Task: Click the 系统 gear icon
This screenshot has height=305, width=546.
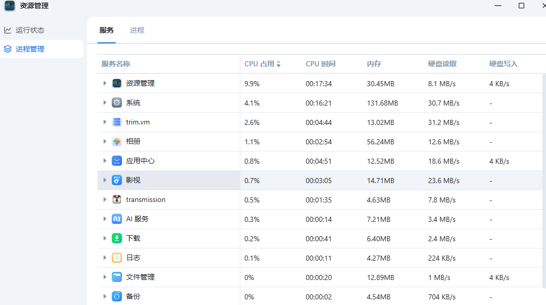Action: 117,103
